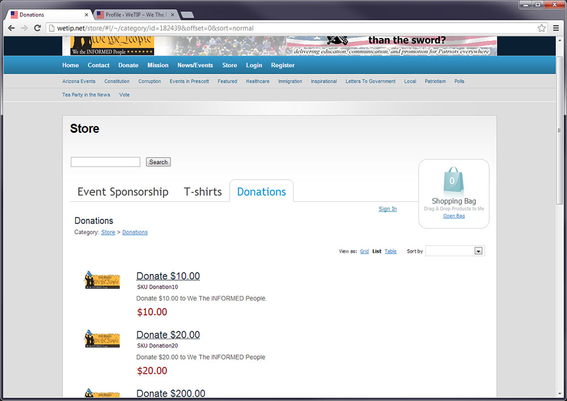Click the SKU Donation20 text
The width and height of the screenshot is (567, 401).
[x=157, y=345]
